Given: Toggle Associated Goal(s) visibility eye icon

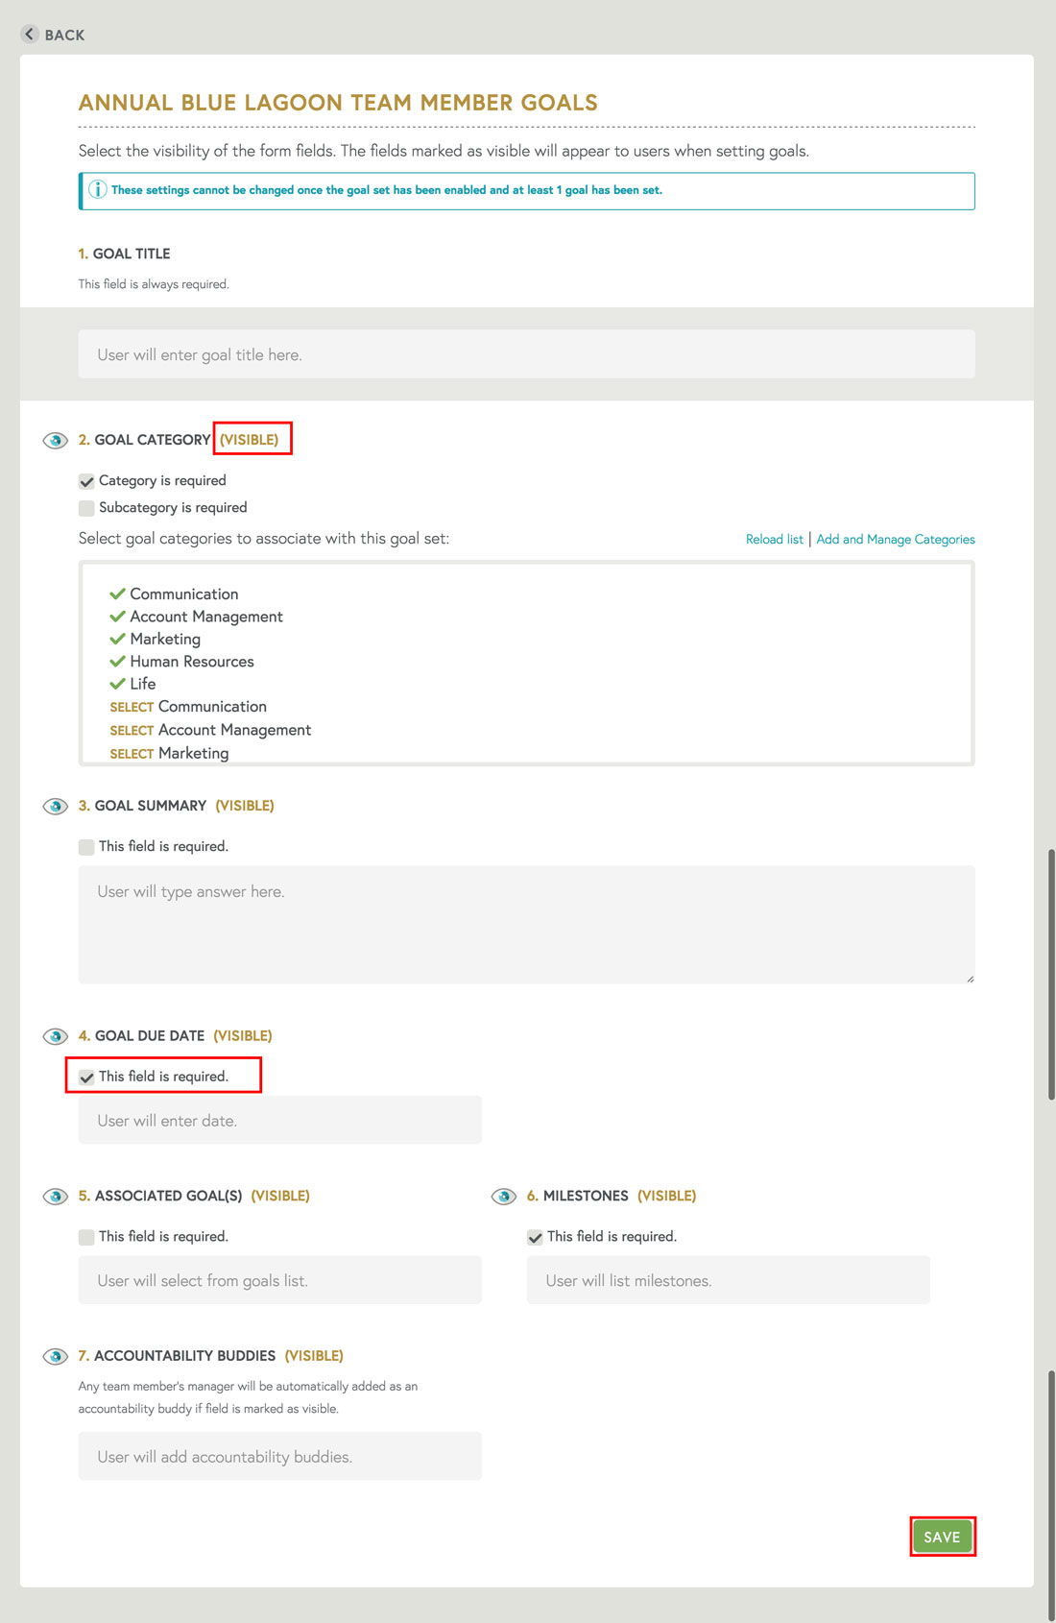Looking at the screenshot, I should click(x=56, y=1196).
